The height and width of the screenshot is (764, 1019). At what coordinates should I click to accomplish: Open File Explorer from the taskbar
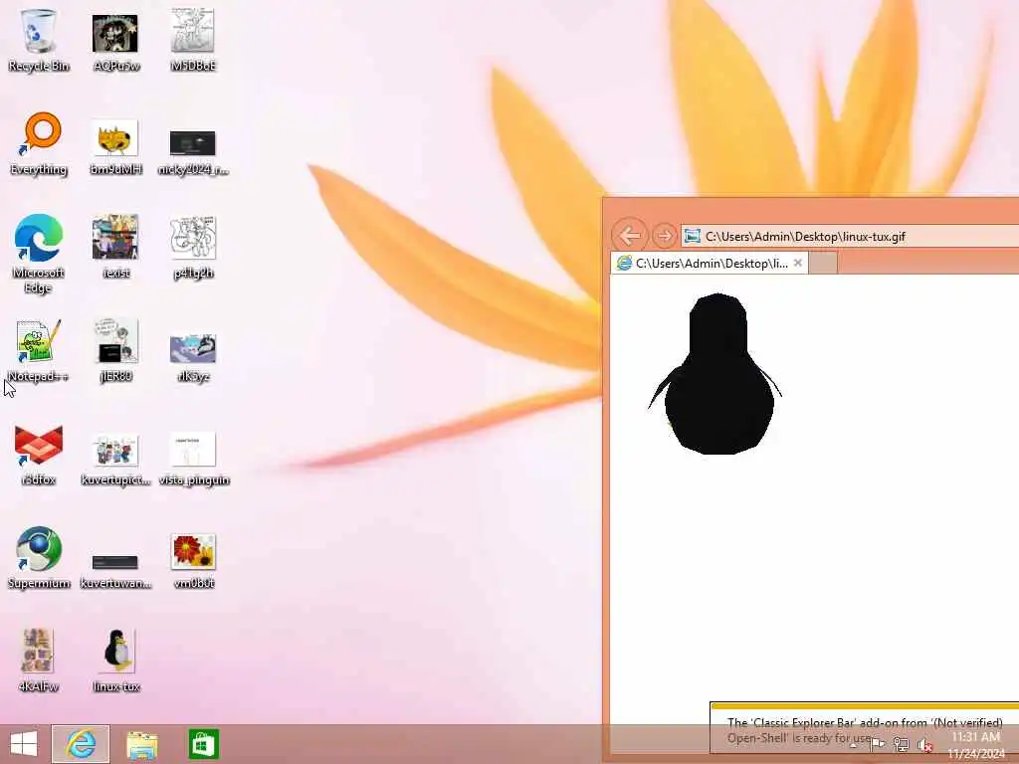click(141, 744)
